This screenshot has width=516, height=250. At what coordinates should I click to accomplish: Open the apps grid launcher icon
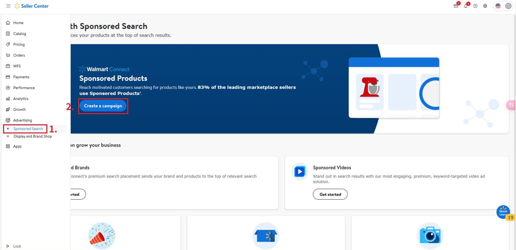tap(8, 6)
